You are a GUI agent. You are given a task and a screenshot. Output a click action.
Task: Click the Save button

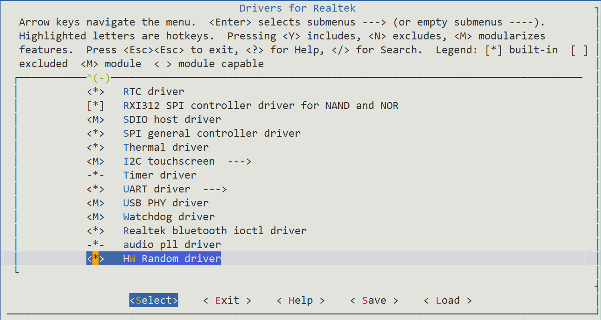[x=374, y=301]
